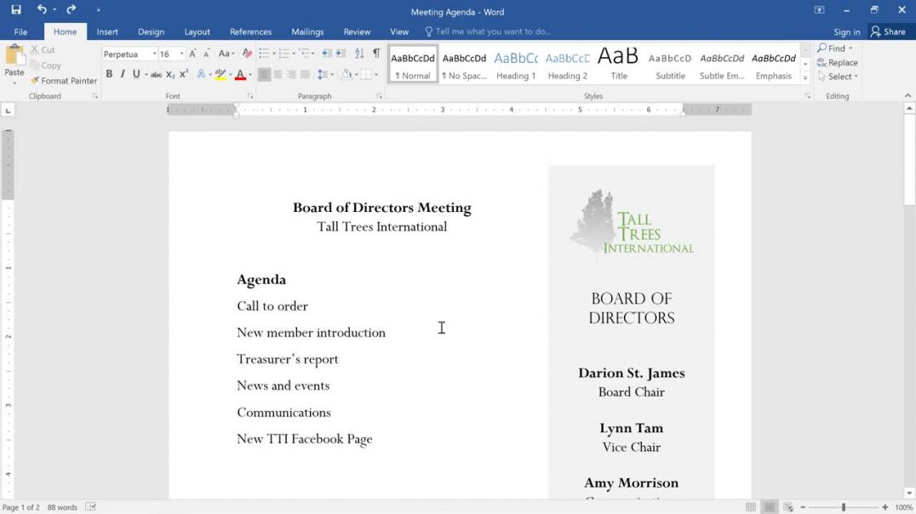The image size is (916, 514).
Task: Open the font size dropdown
Action: (x=181, y=54)
